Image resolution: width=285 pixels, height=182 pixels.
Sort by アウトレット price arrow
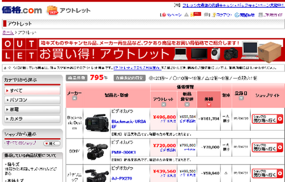163,104
